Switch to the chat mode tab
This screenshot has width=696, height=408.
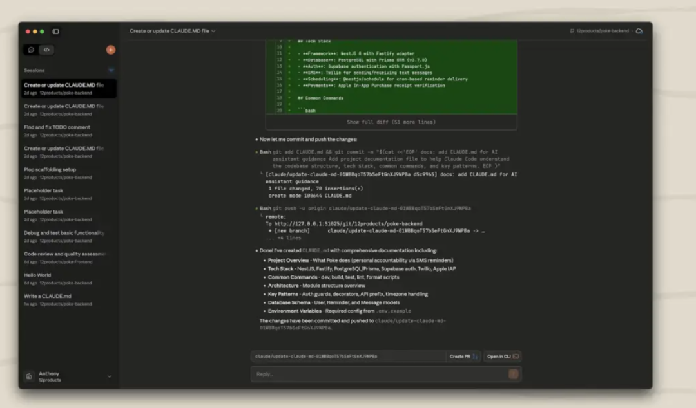[x=31, y=50]
